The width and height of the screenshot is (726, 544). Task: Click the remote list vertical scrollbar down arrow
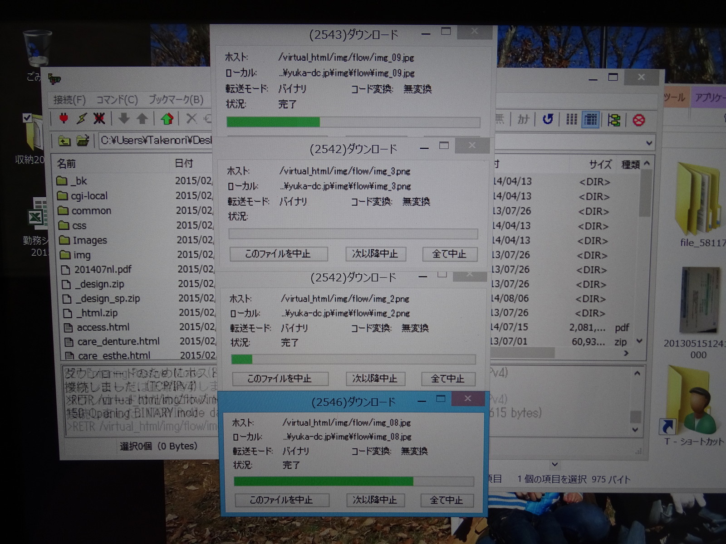pos(640,341)
